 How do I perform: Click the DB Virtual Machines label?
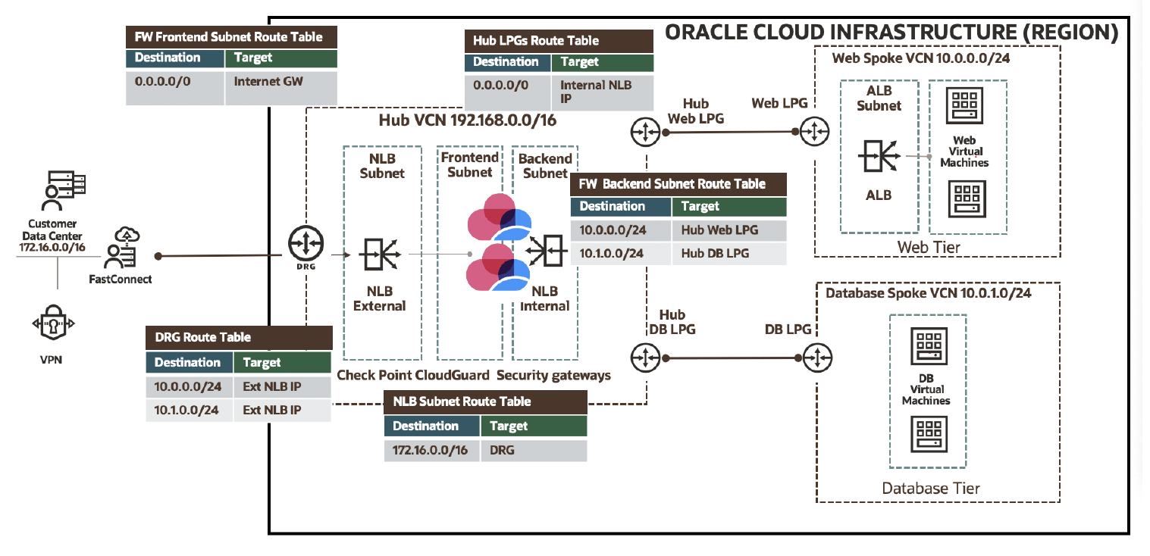point(926,389)
